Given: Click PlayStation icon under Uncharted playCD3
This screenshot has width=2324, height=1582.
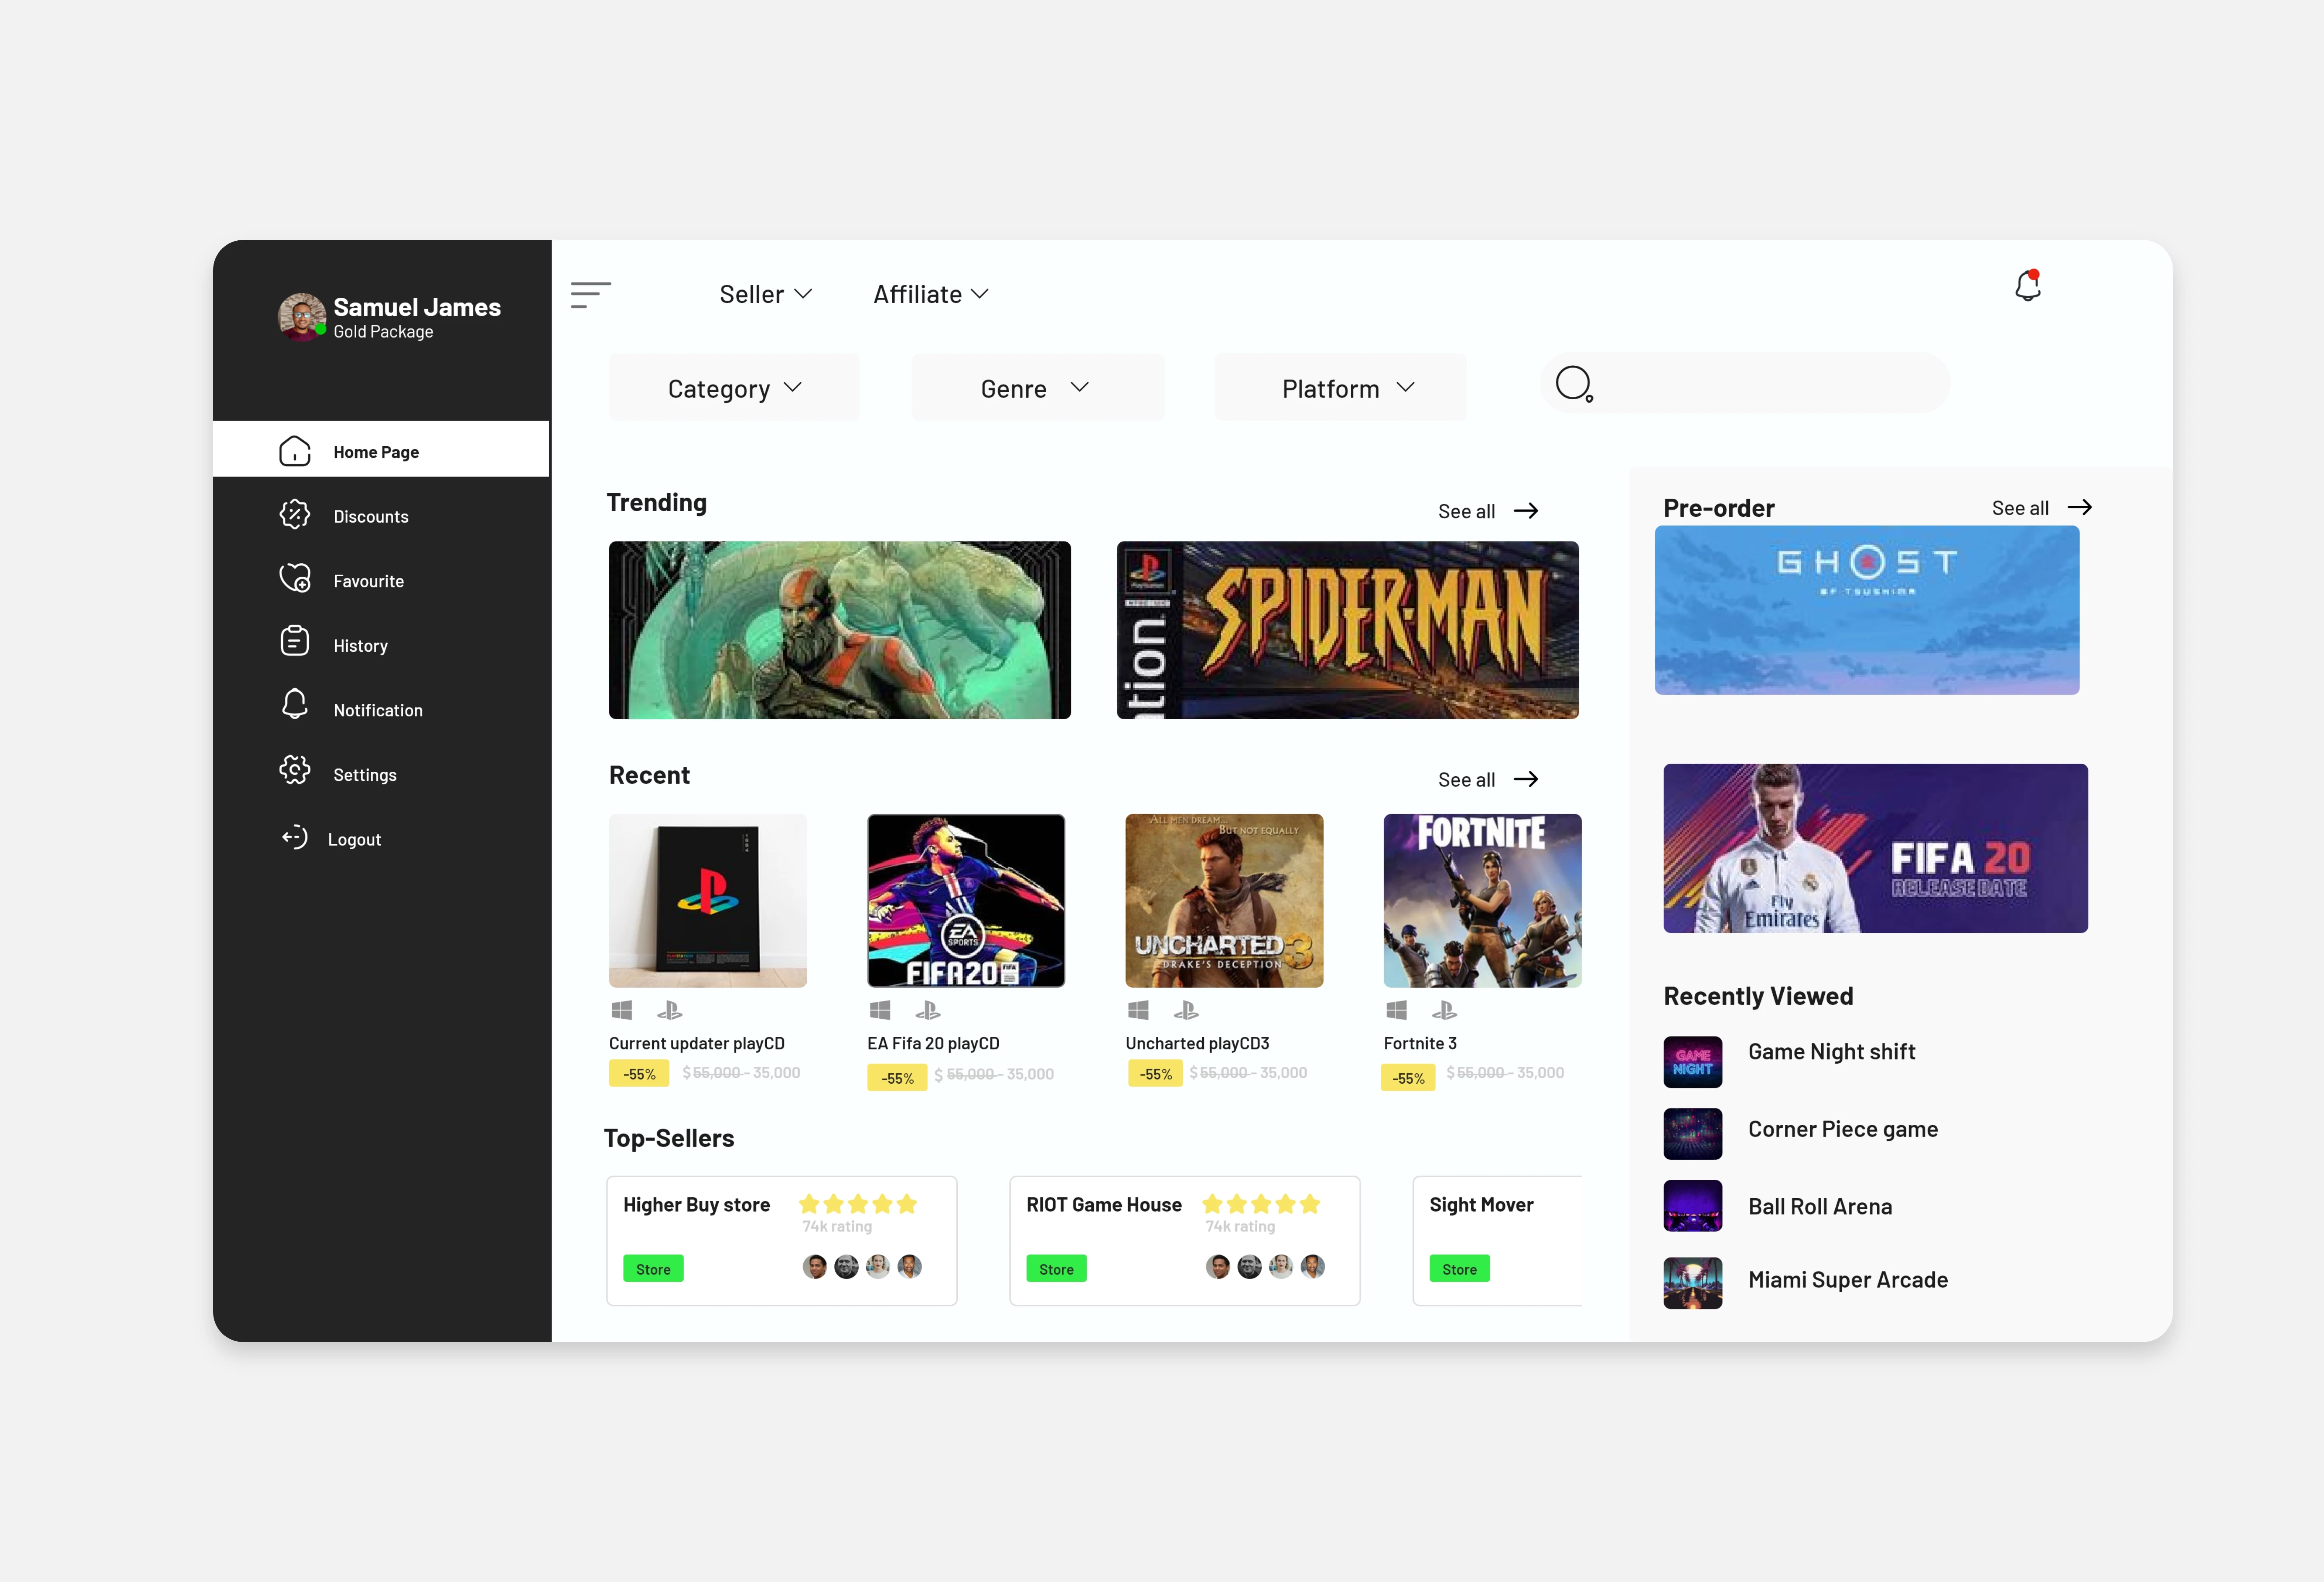Looking at the screenshot, I should [x=1186, y=1010].
